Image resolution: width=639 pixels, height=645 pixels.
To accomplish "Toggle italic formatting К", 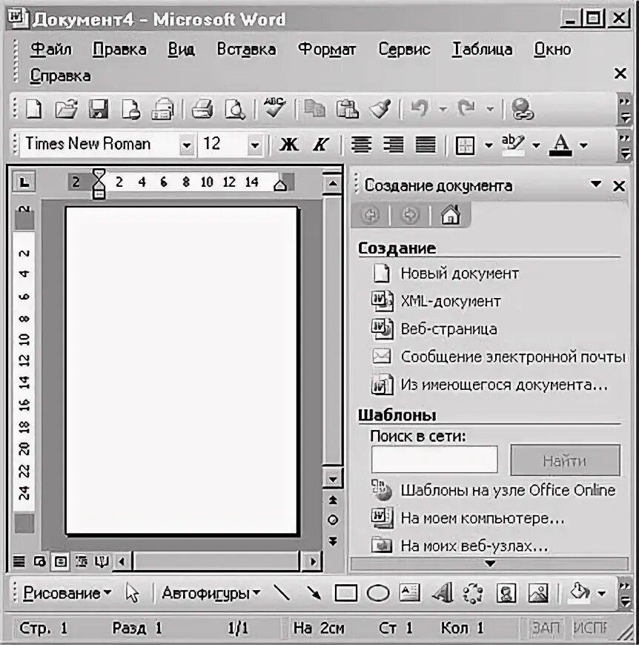I will tap(321, 145).
